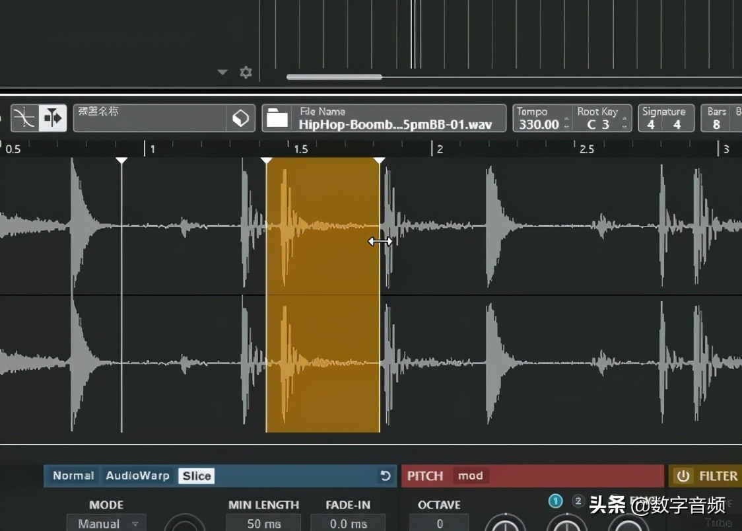Select modulation slot 1 blue circle
This screenshot has width=742, height=531.
click(556, 501)
